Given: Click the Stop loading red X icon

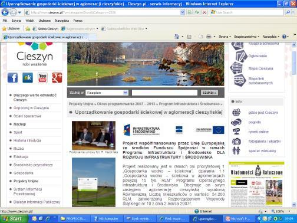Looking at the screenshot, I should click(x=204, y=12).
